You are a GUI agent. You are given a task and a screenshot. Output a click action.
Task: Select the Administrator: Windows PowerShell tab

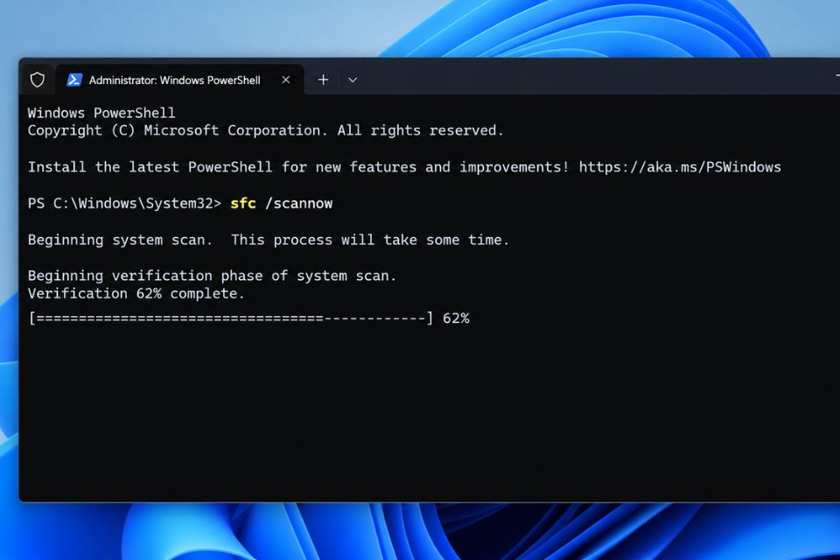tap(180, 80)
